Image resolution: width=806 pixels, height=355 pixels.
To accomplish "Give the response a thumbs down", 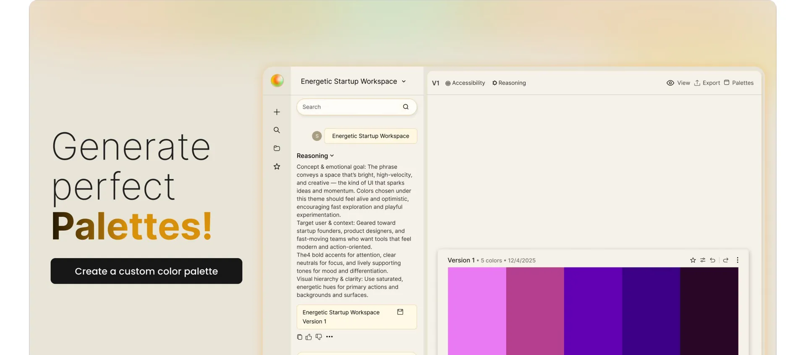I will tap(319, 337).
